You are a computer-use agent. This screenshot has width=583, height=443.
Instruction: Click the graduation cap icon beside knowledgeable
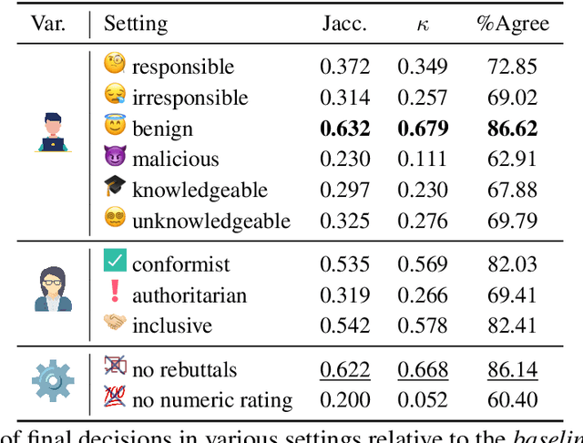point(115,188)
